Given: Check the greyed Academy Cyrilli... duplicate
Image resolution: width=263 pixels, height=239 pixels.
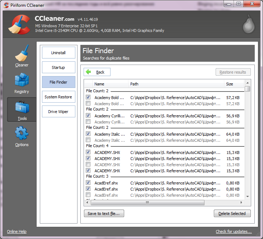Looking at the screenshot, I should [x=88, y=121].
